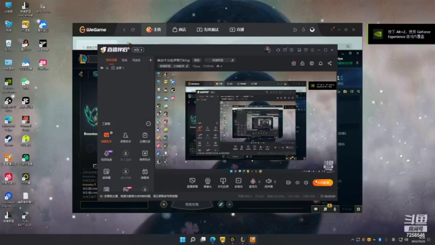Select the 全屏 1 source row
This screenshot has height=245, width=435.
pyautogui.click(x=126, y=68)
